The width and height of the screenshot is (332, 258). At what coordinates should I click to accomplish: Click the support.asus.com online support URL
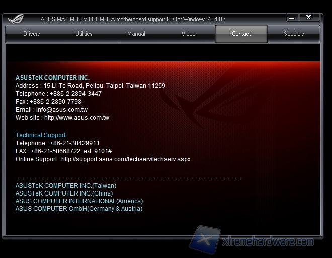(126, 159)
